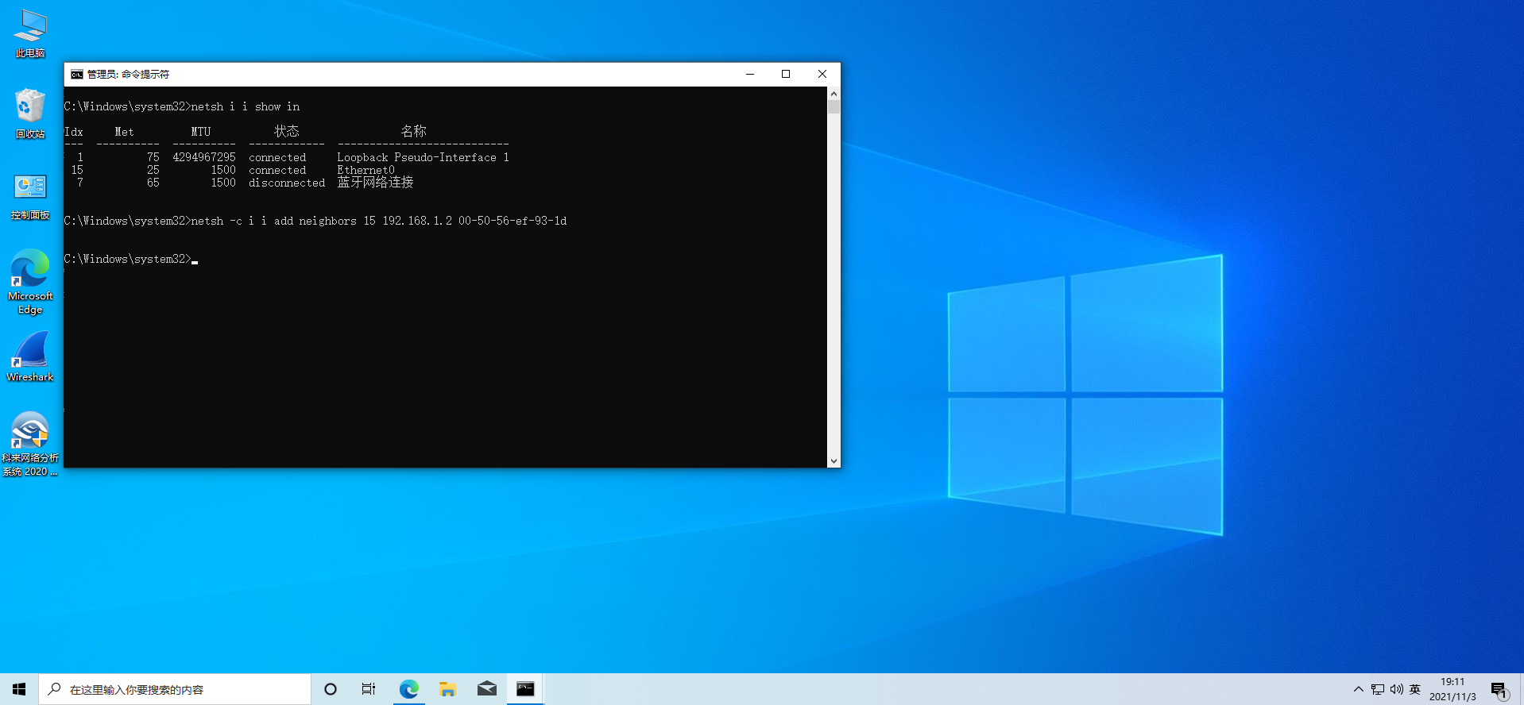
Task: Select the Wireshark desktop shortcut
Action: tap(30, 357)
